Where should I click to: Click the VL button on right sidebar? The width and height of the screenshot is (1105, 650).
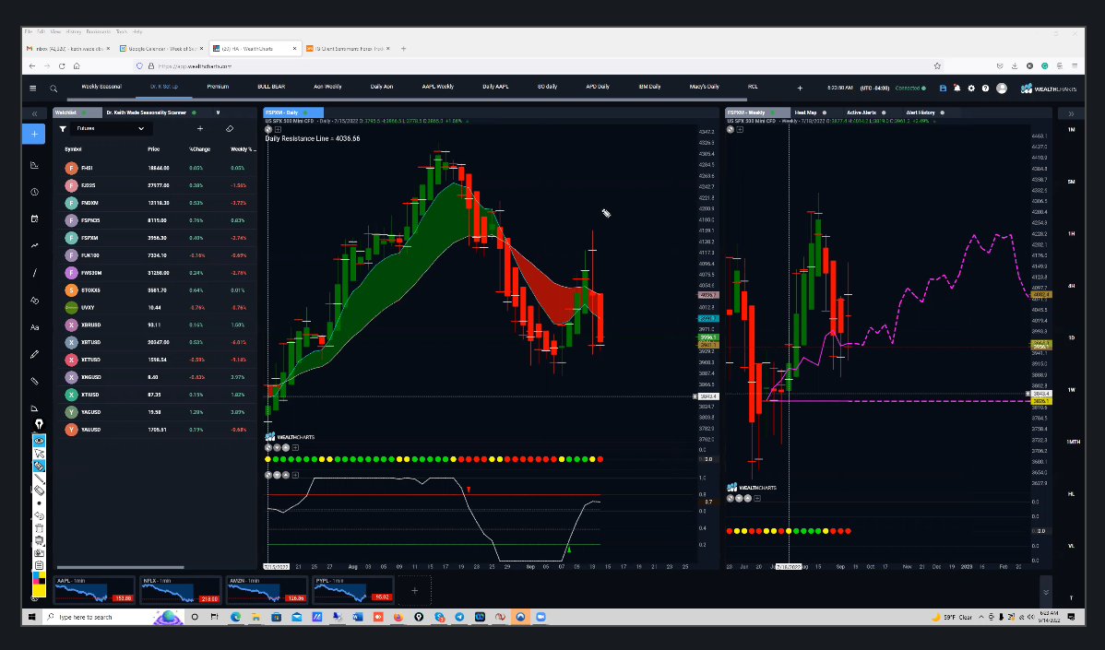click(1071, 546)
